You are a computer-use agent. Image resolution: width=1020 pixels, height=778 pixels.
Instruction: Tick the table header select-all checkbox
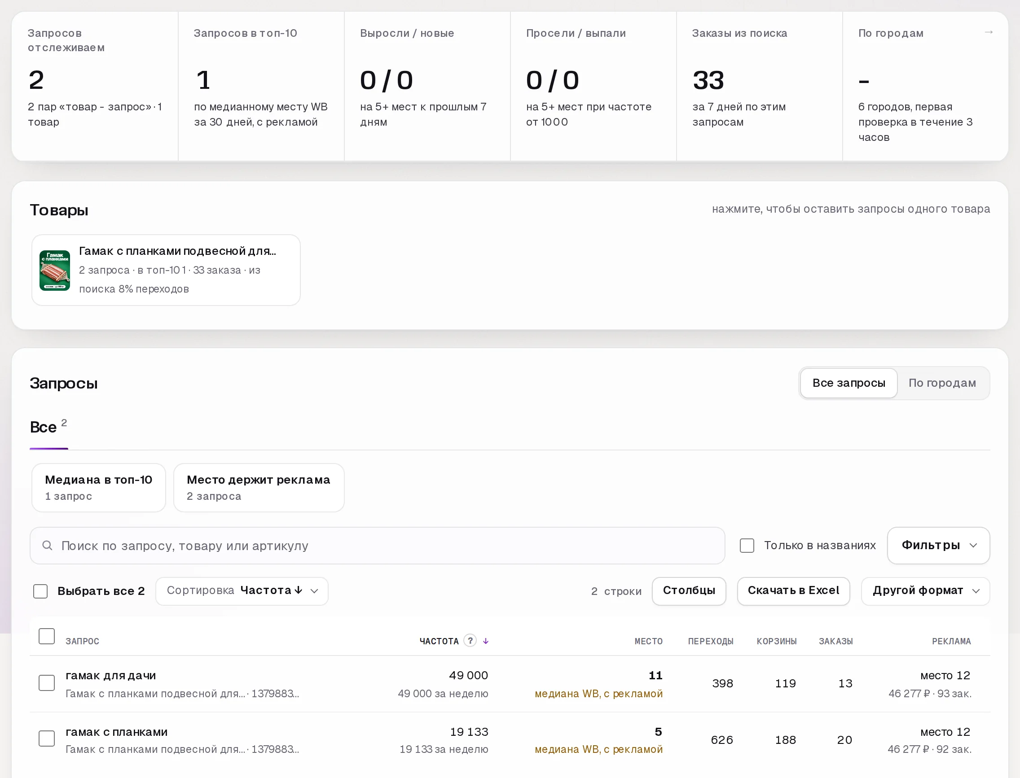[x=47, y=636]
